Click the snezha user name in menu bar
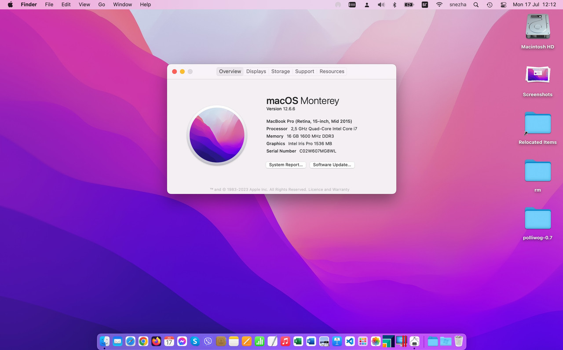 click(x=458, y=4)
